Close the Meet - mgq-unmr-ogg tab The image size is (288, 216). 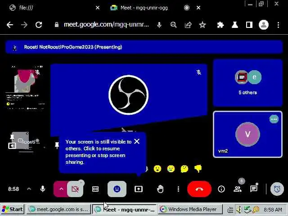(x=198, y=8)
